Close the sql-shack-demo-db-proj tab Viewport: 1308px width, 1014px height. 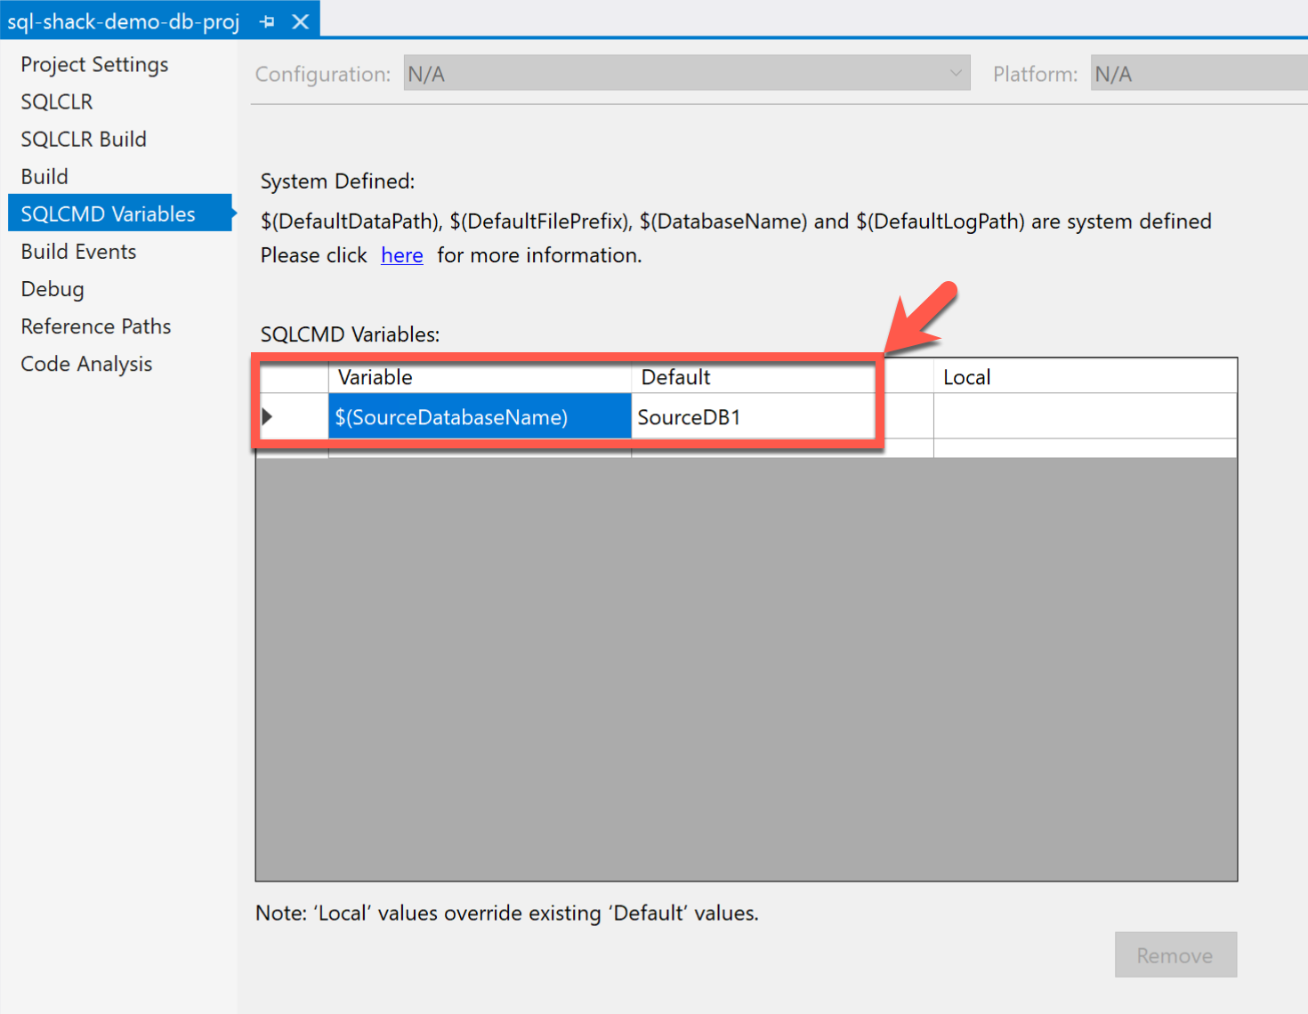pyautogui.click(x=301, y=21)
